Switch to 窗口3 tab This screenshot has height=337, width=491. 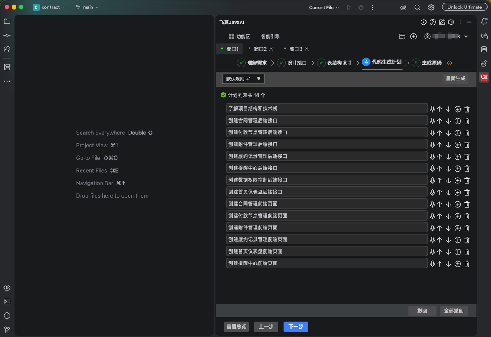[x=296, y=49]
